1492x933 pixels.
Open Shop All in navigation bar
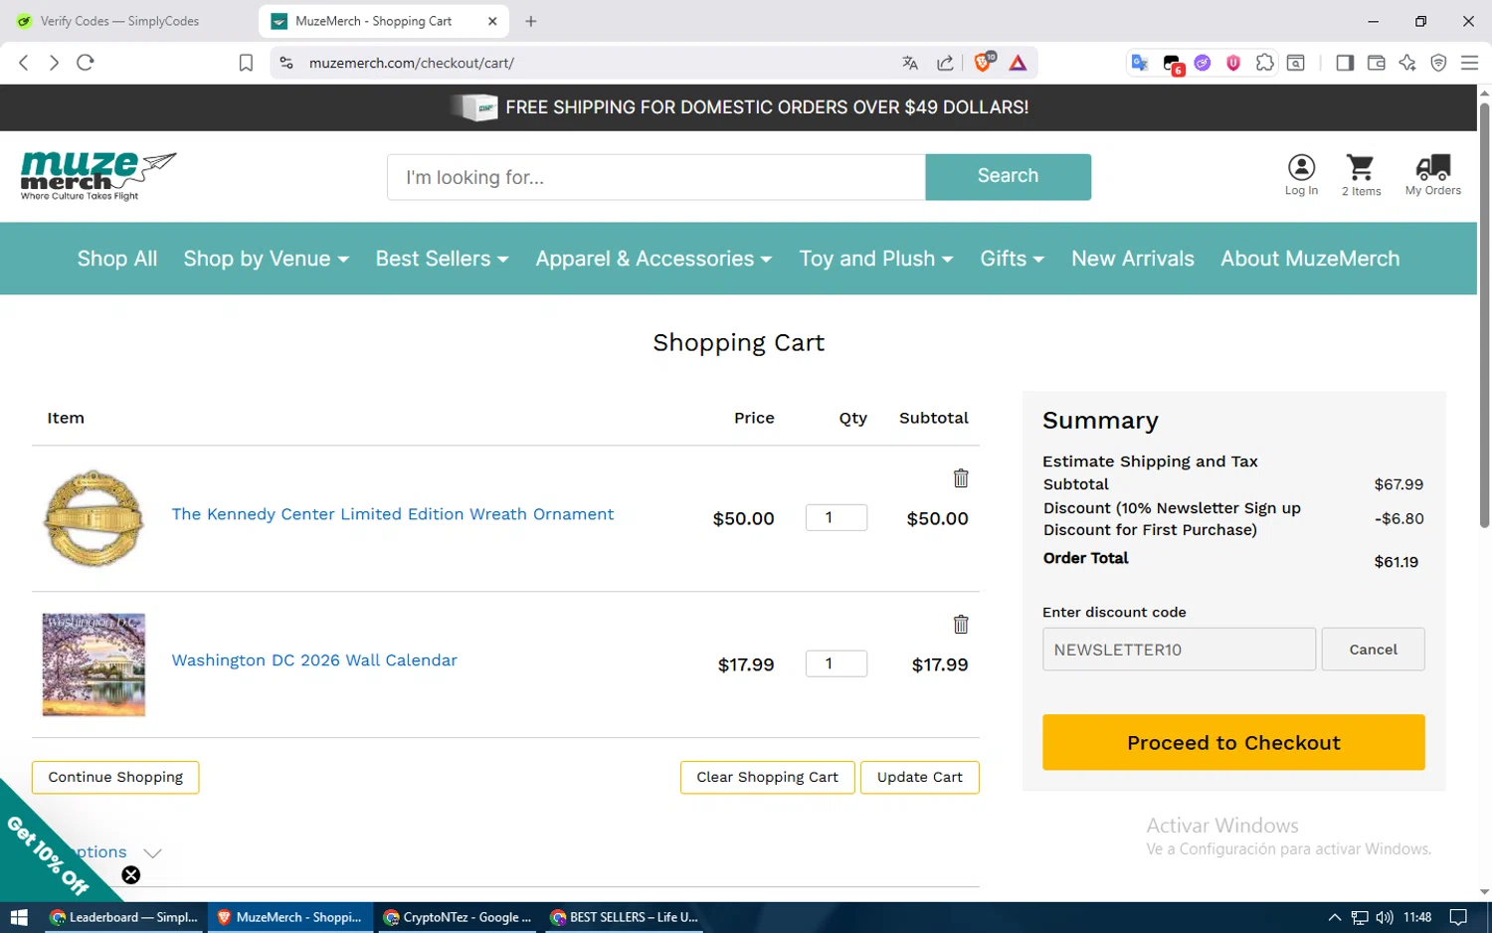[117, 259]
